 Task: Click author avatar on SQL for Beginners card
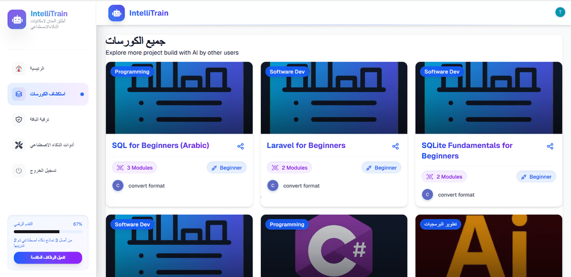pyautogui.click(x=118, y=186)
